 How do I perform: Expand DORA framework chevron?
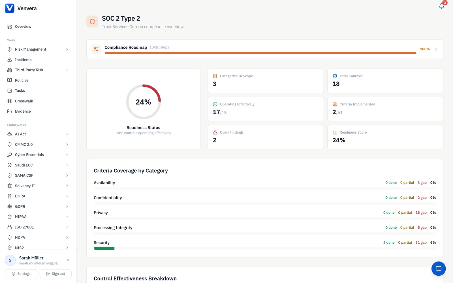tap(67, 196)
